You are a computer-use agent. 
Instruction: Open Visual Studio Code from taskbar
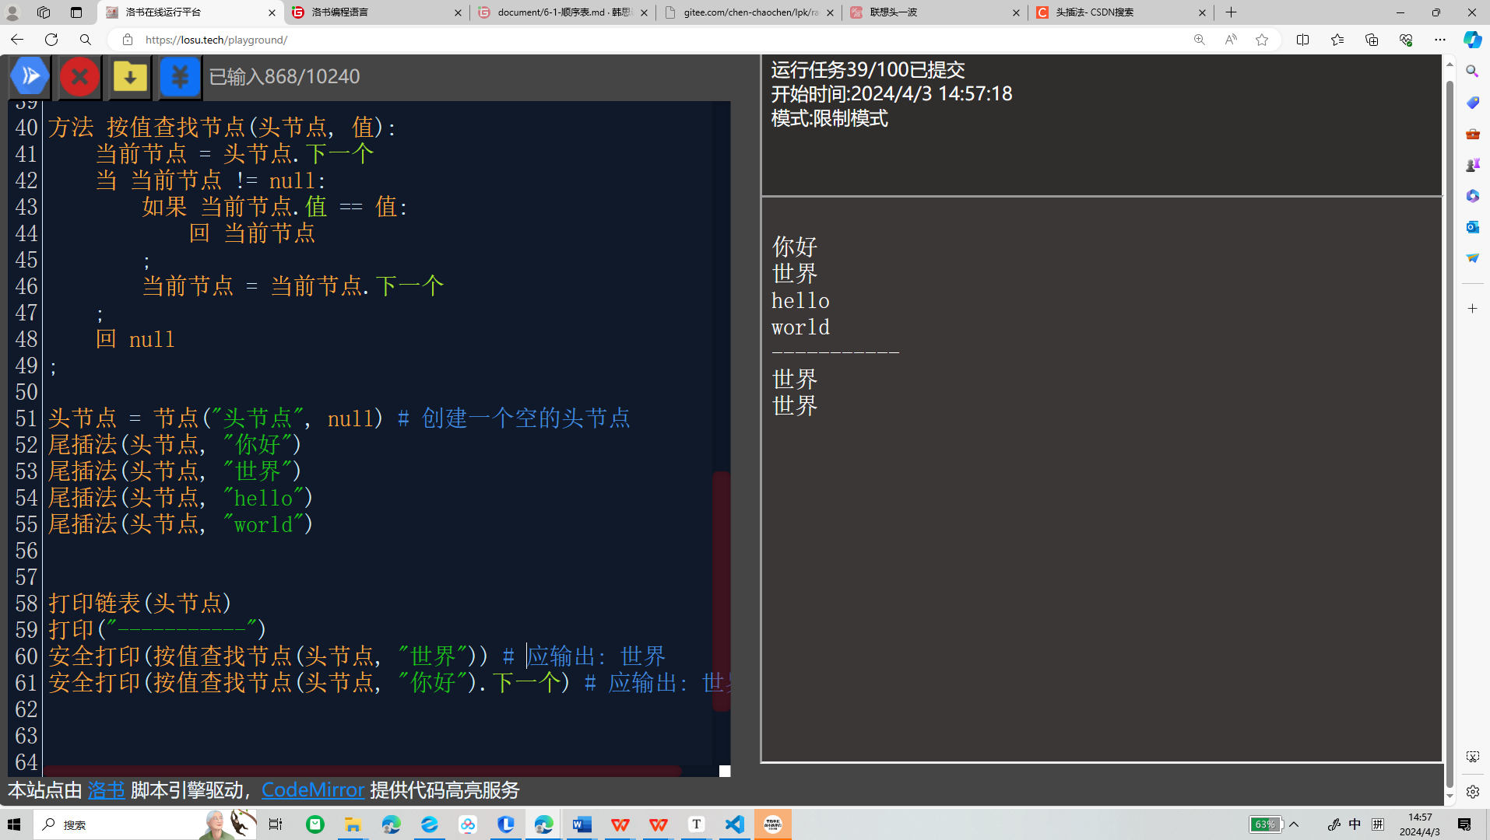tap(734, 824)
